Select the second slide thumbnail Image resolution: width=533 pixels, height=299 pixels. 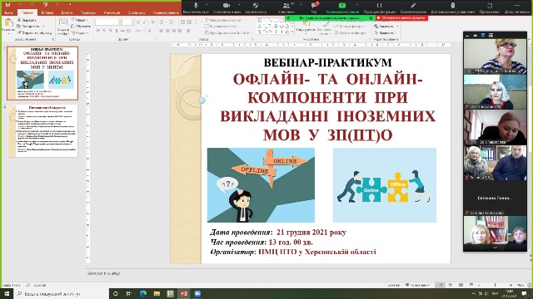[42, 131]
